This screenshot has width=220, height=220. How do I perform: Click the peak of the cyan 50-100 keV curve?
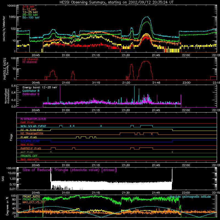pos(147,17)
